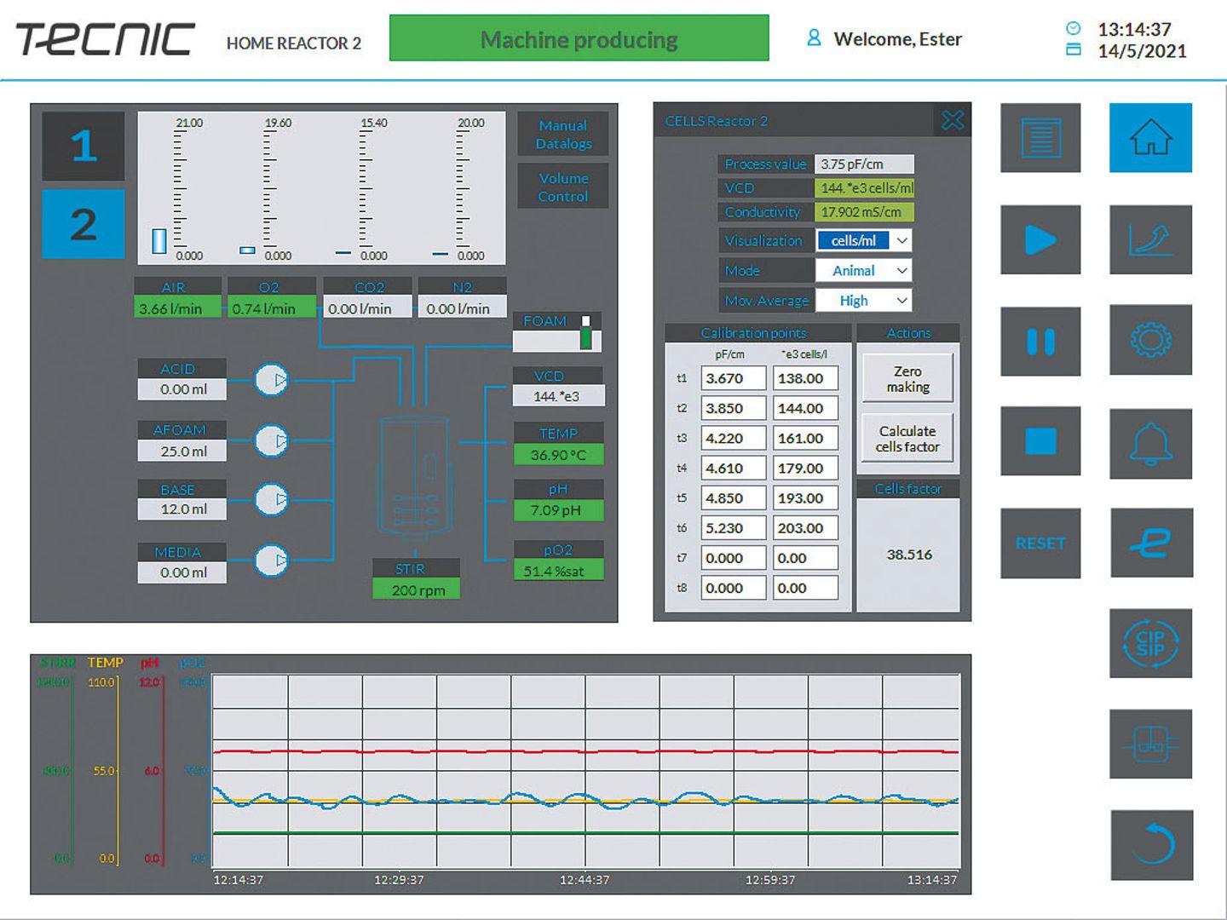Click the MEDIA pump icon
This screenshot has height=920, width=1227.
tap(272, 560)
